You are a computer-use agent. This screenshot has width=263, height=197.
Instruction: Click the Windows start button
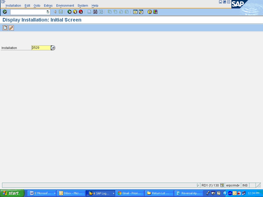12,193
